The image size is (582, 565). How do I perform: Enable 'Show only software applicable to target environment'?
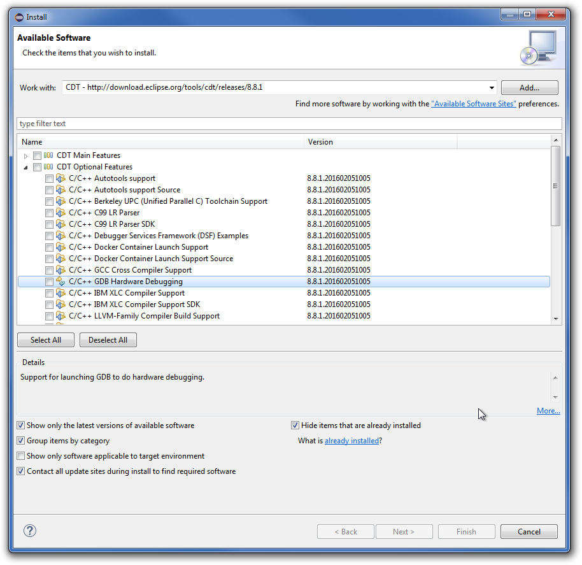[x=21, y=456]
